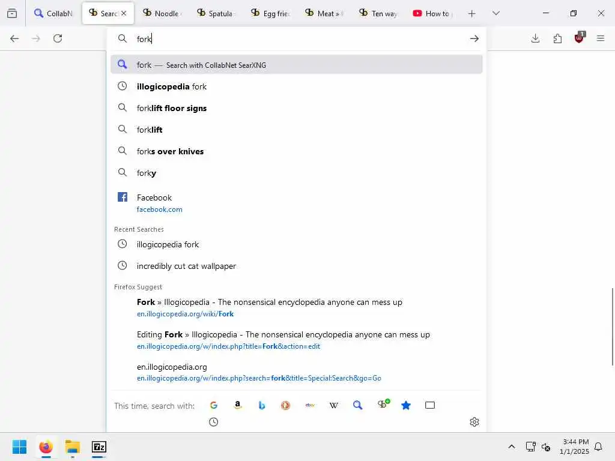Open the Extensions puzzle icon

coord(557,38)
